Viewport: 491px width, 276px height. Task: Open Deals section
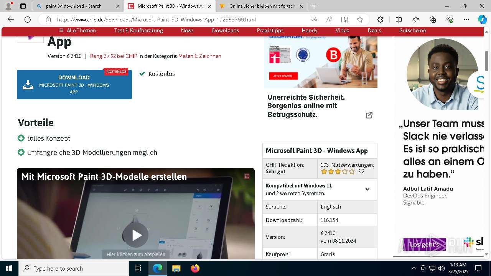pos(374,30)
